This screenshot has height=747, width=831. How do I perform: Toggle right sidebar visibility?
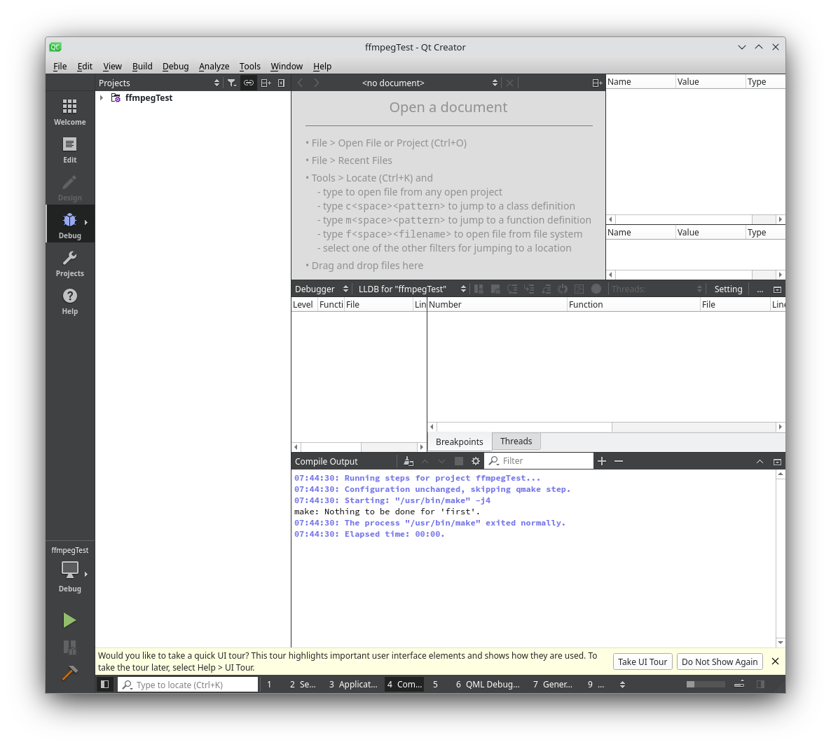(x=760, y=685)
